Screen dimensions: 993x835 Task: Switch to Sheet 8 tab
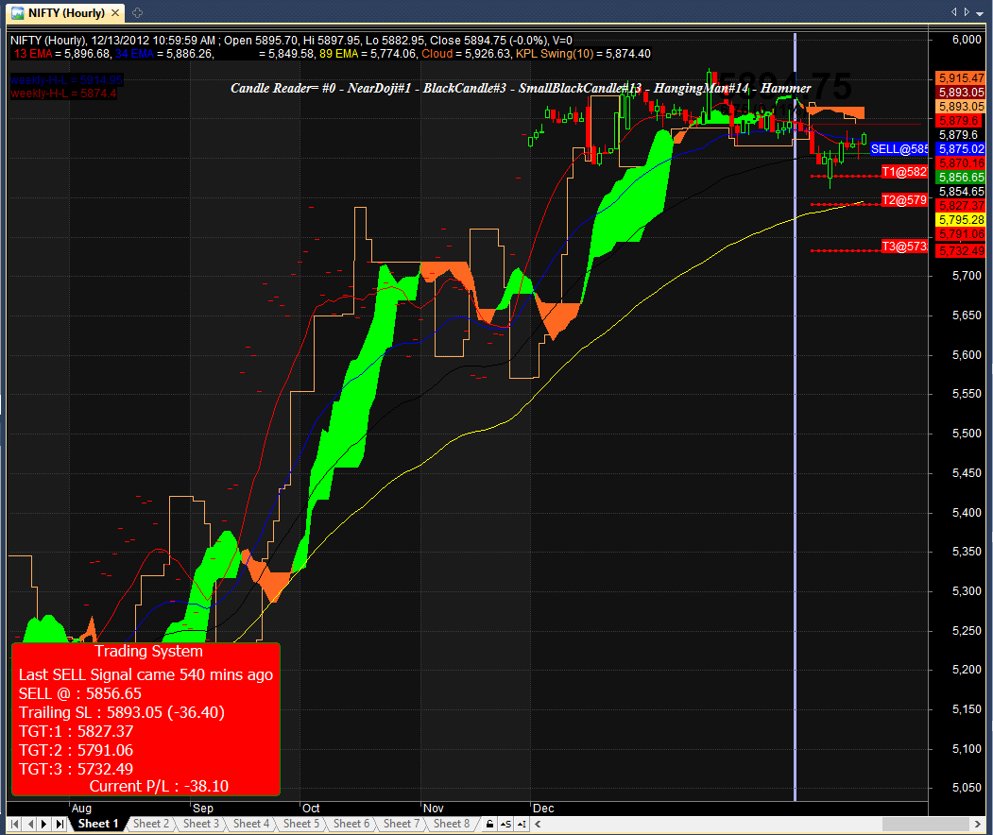451,824
